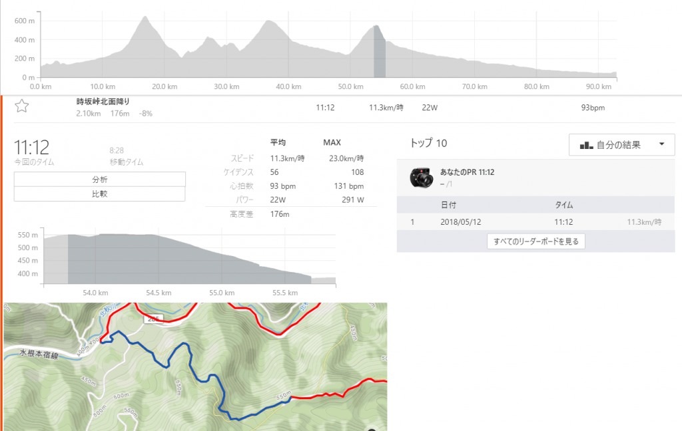682x431 pixels.
Task: Open the 時坂峠北面降り segment name link
Action: click(x=103, y=101)
